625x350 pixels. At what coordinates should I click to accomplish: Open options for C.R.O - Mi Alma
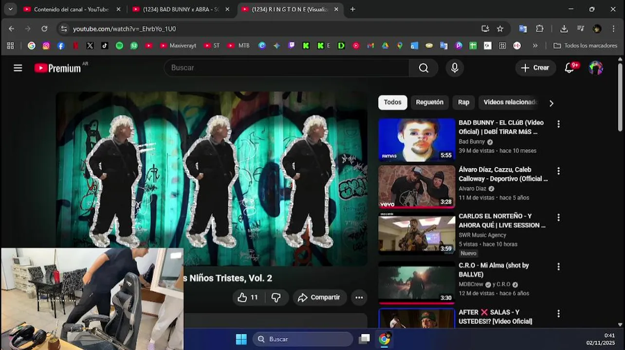[558, 267]
